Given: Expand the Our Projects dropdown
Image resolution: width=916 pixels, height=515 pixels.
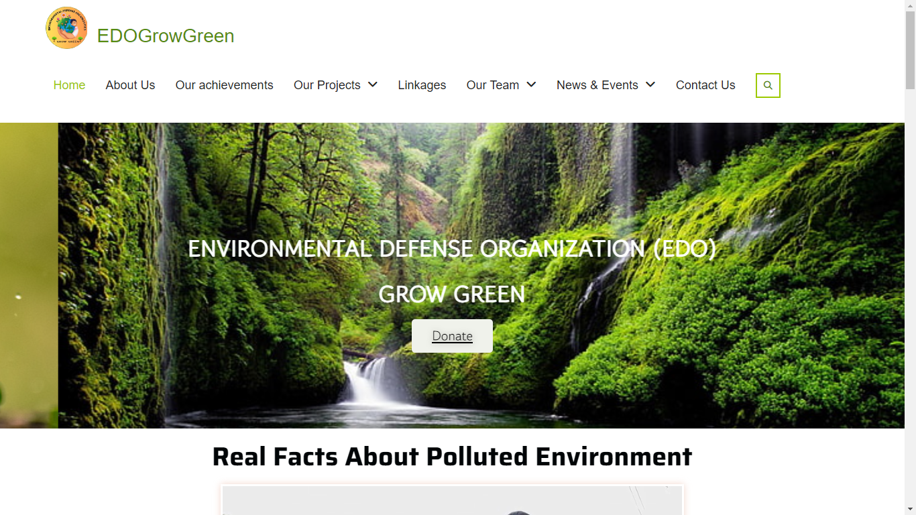Looking at the screenshot, I should [335, 85].
